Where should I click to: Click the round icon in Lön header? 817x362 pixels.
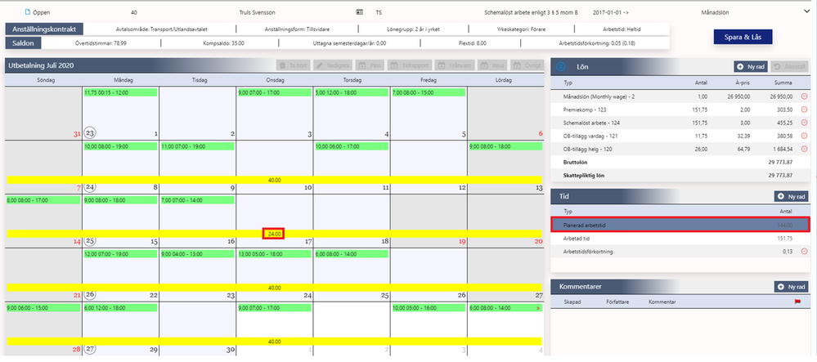pyautogui.click(x=561, y=67)
